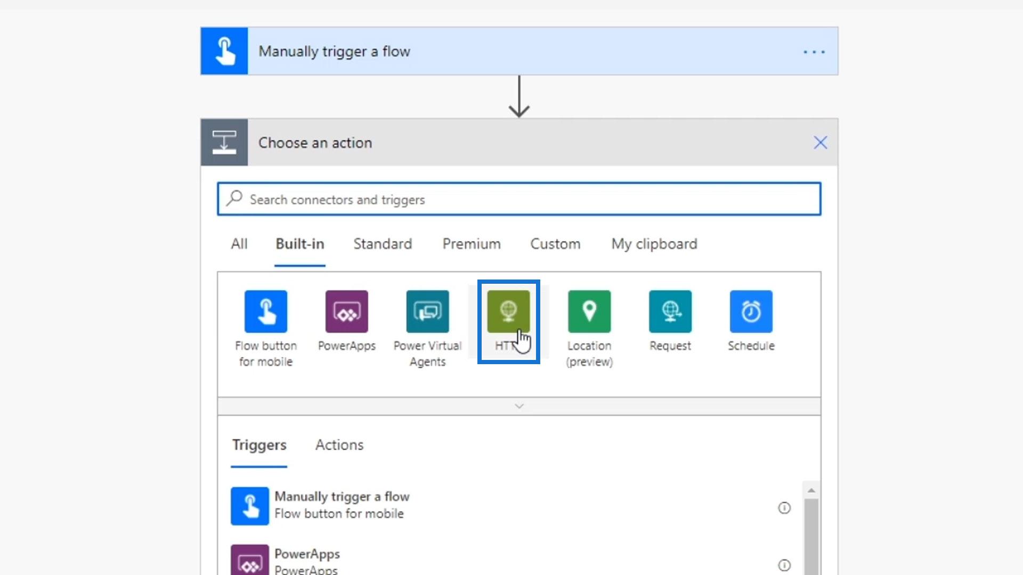Select Flow button for mobile connector
The height and width of the screenshot is (575, 1023).
click(x=265, y=311)
